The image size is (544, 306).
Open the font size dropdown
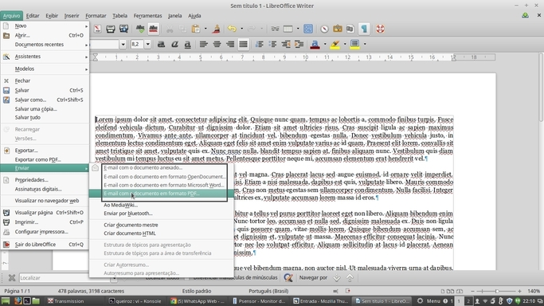(148, 44)
